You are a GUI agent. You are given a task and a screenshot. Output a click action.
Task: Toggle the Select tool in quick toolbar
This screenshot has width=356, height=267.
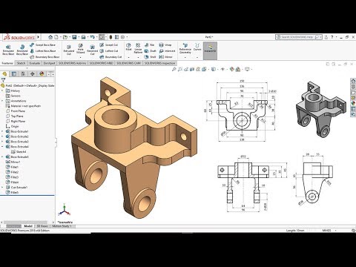point(102,37)
